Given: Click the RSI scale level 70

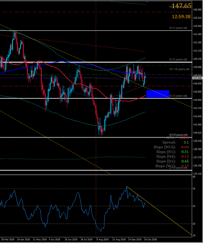Looking at the screenshot, I should (x=194, y=189).
